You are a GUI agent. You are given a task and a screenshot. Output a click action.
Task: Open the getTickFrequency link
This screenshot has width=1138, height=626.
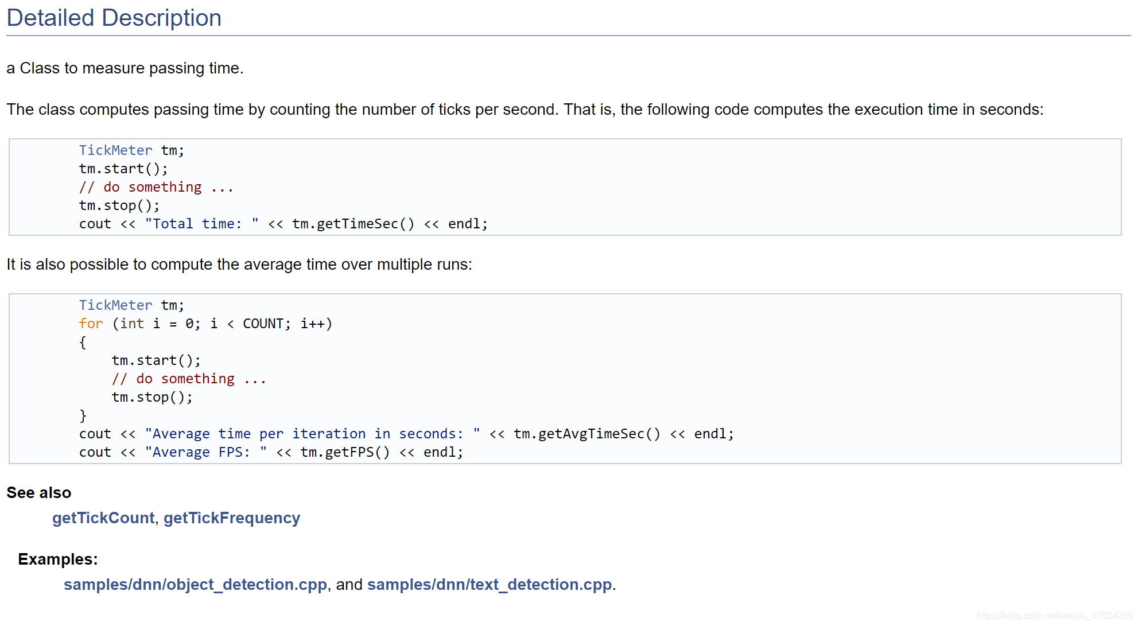[232, 518]
